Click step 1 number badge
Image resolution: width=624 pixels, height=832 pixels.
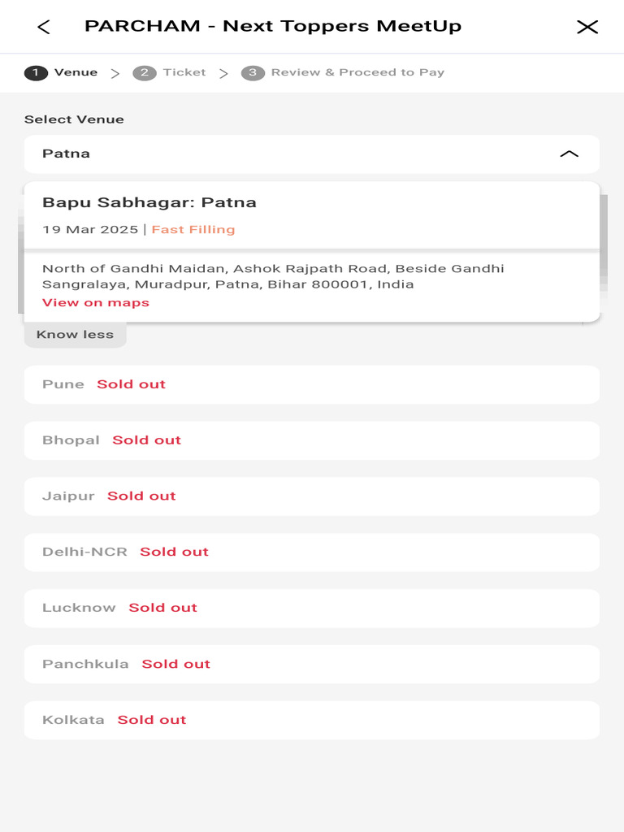pos(36,73)
